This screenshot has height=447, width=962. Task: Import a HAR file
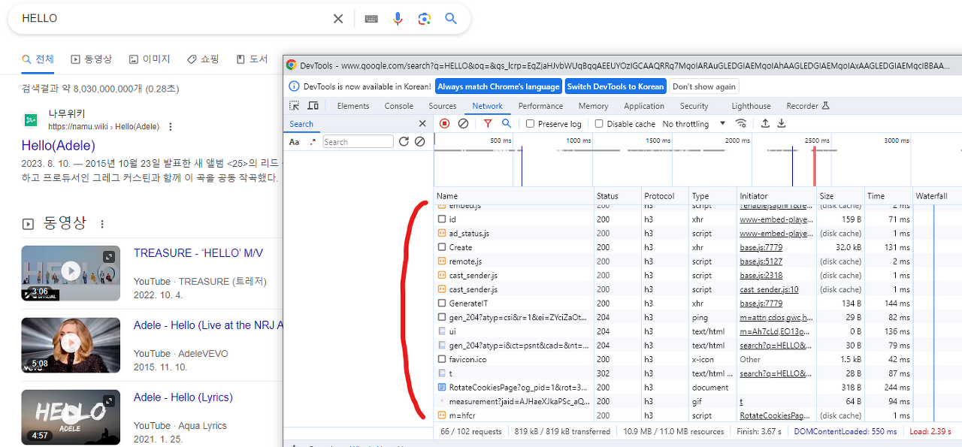[x=765, y=123]
